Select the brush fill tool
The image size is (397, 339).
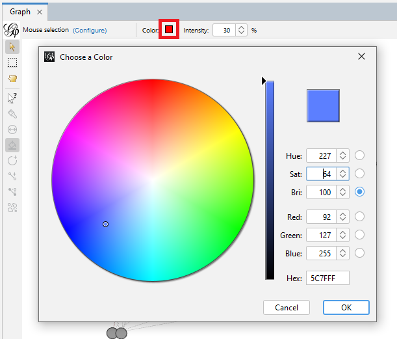pos(12,145)
